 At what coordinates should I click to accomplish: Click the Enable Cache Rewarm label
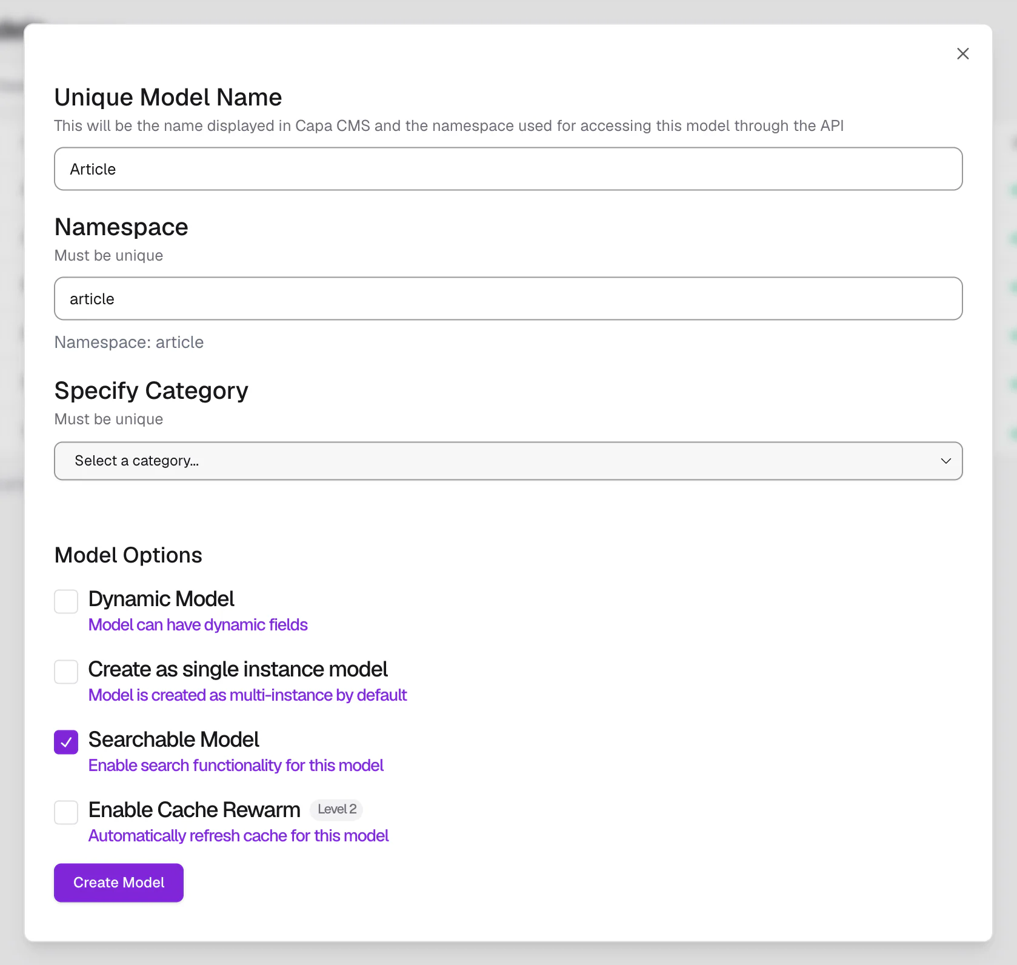(195, 810)
